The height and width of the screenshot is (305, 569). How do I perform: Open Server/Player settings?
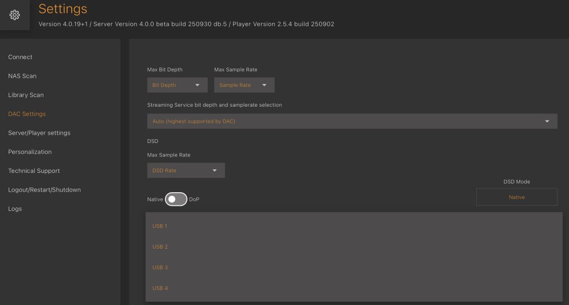tap(39, 133)
